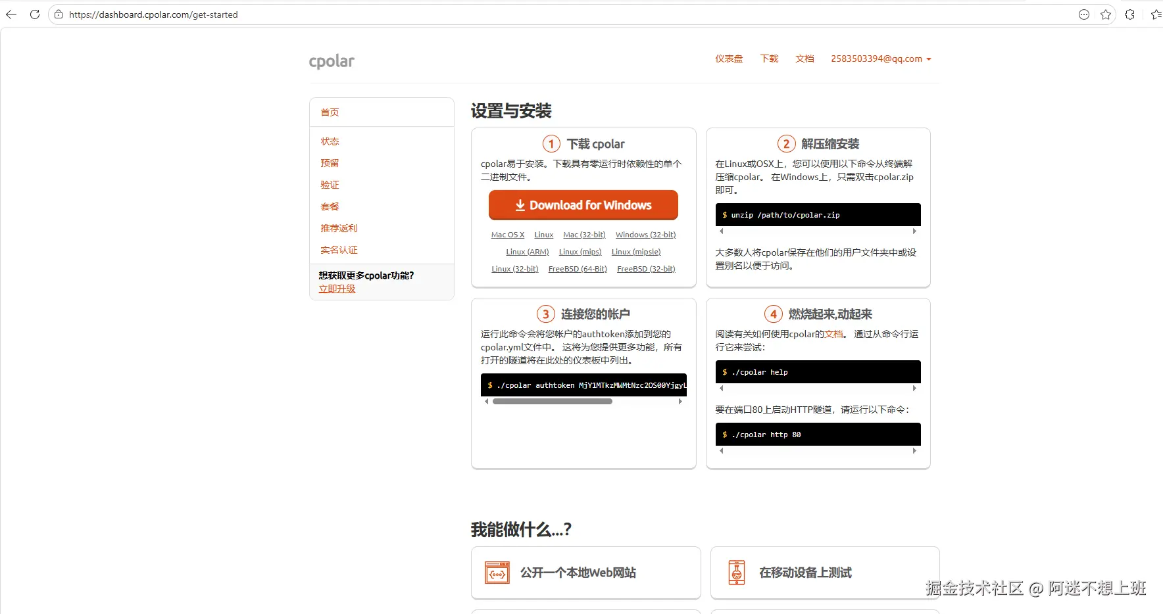Click the 设置与安装 heading
Image resolution: width=1163 pixels, height=614 pixels.
511,111
